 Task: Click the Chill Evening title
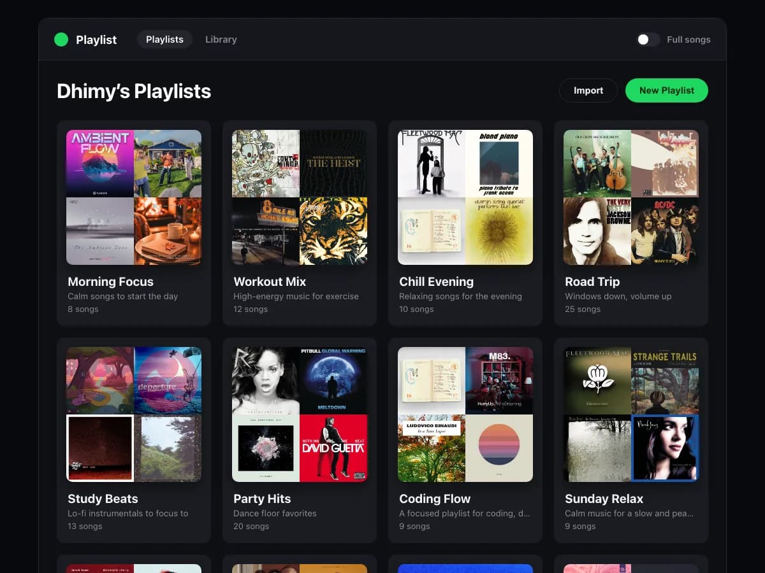click(436, 281)
